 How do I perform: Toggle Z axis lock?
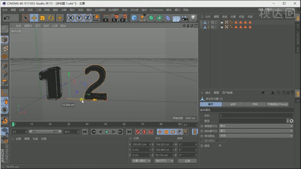pyautogui.click(x=87, y=18)
